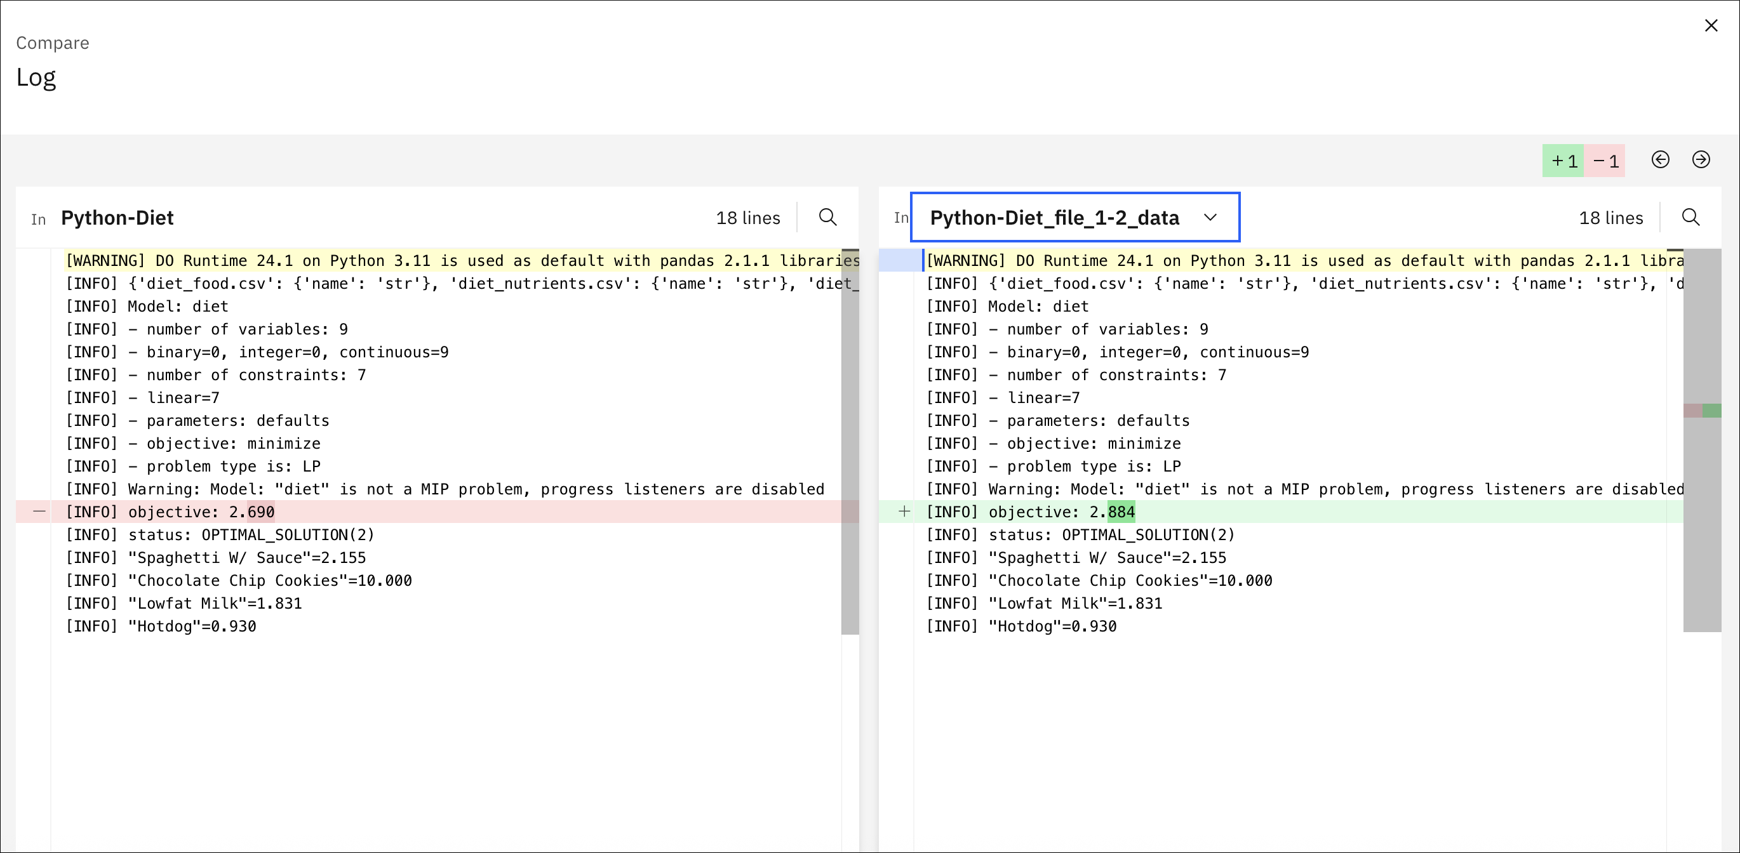
Task: Click right 'Spaghetti W/ Sauce=2.155' line
Action: click(1076, 558)
